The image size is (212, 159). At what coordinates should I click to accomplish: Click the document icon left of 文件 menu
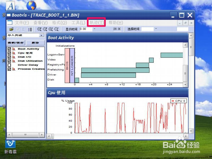coord(10,23)
